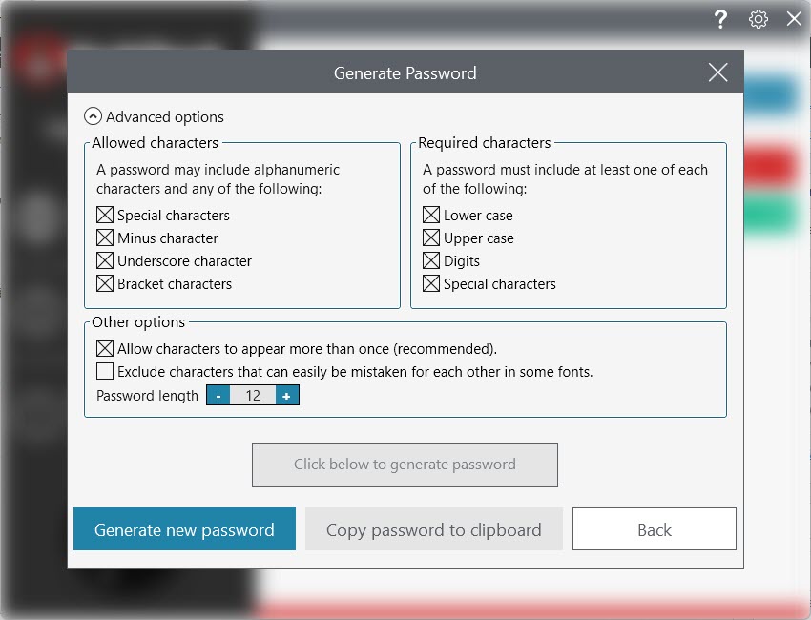This screenshot has width=811, height=620.
Task: Open the settings gear icon
Action: [x=759, y=20]
